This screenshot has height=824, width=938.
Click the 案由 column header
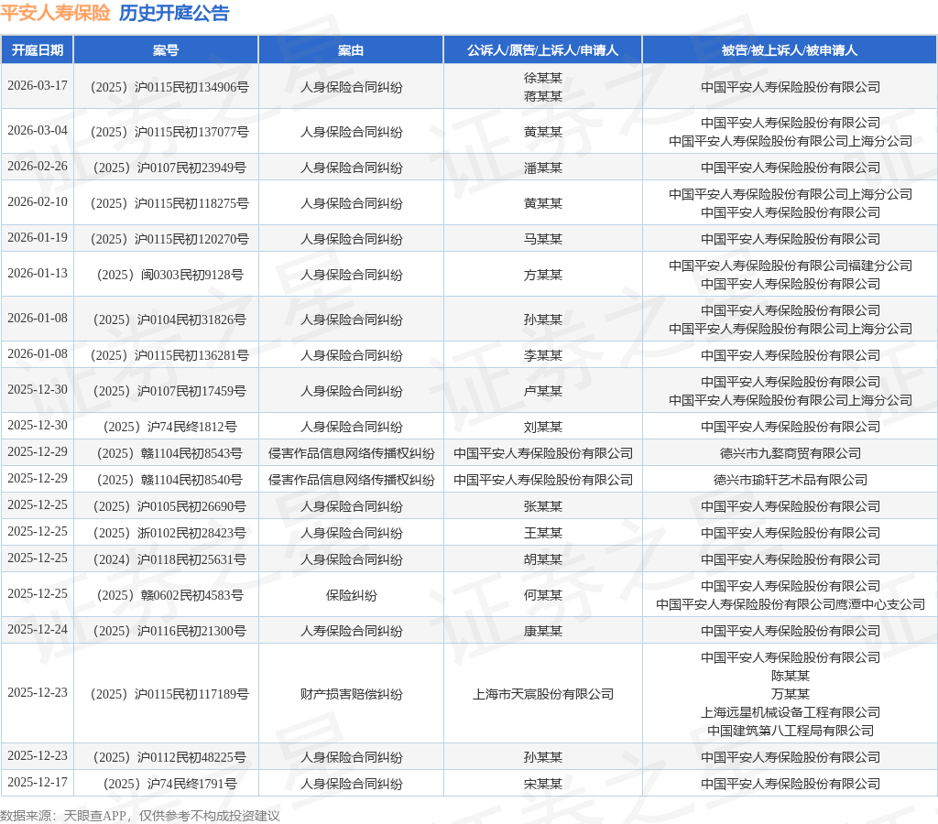351,50
